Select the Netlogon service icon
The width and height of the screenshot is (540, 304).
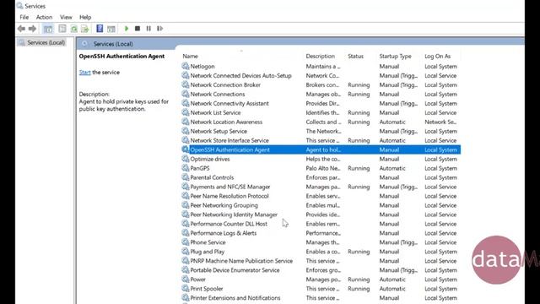coord(186,66)
